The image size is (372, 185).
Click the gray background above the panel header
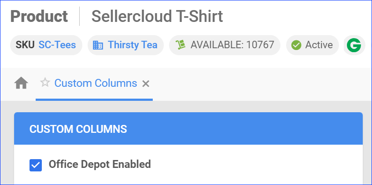pyautogui.click(x=188, y=107)
